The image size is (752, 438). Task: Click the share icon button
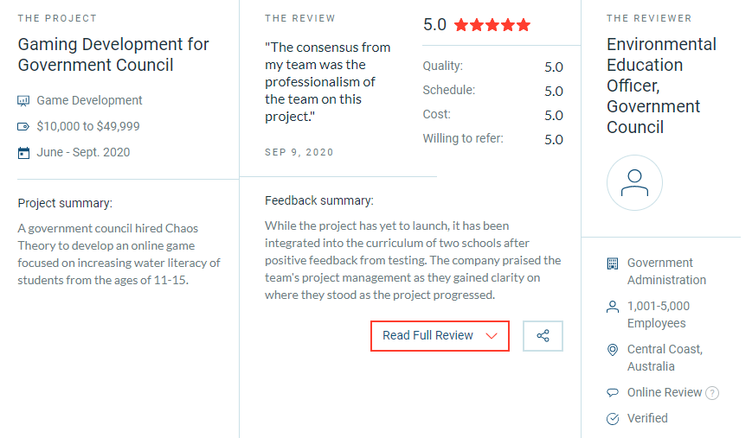point(543,336)
